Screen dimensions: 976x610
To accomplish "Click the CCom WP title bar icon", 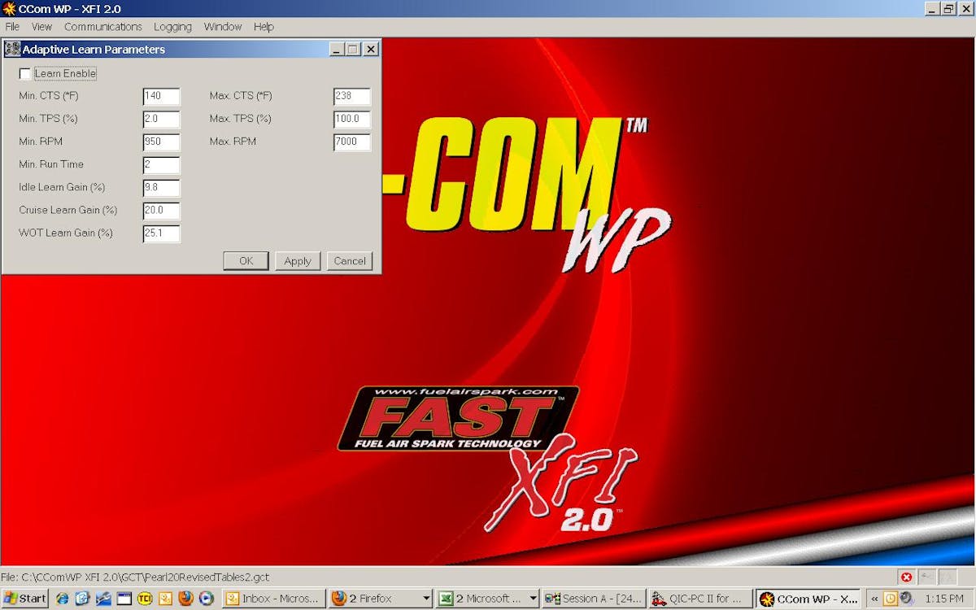I will (x=9, y=9).
